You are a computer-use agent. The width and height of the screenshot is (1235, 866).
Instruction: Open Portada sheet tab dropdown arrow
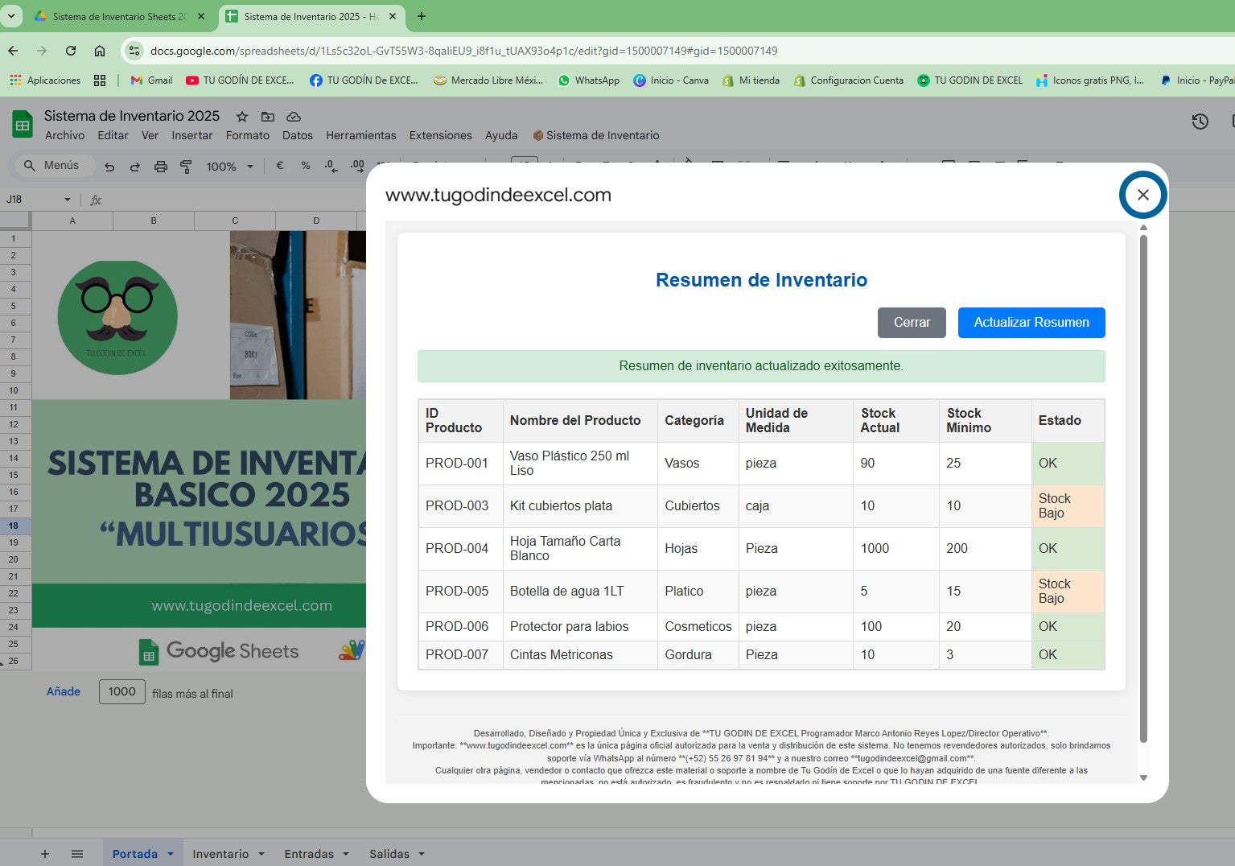[171, 854]
